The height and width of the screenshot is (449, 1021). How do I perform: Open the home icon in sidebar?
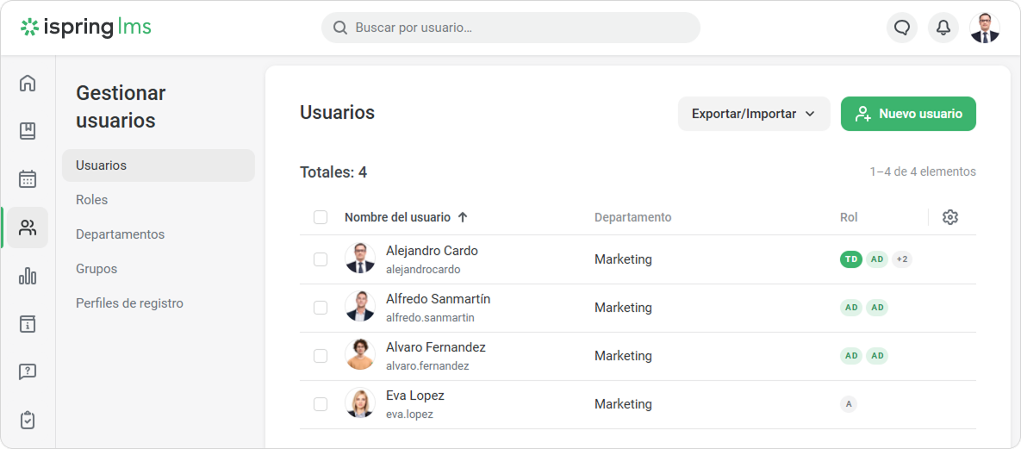pos(28,83)
